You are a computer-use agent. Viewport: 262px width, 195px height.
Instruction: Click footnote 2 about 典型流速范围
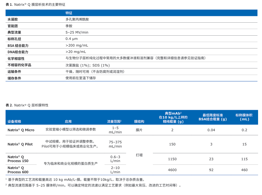94,185
